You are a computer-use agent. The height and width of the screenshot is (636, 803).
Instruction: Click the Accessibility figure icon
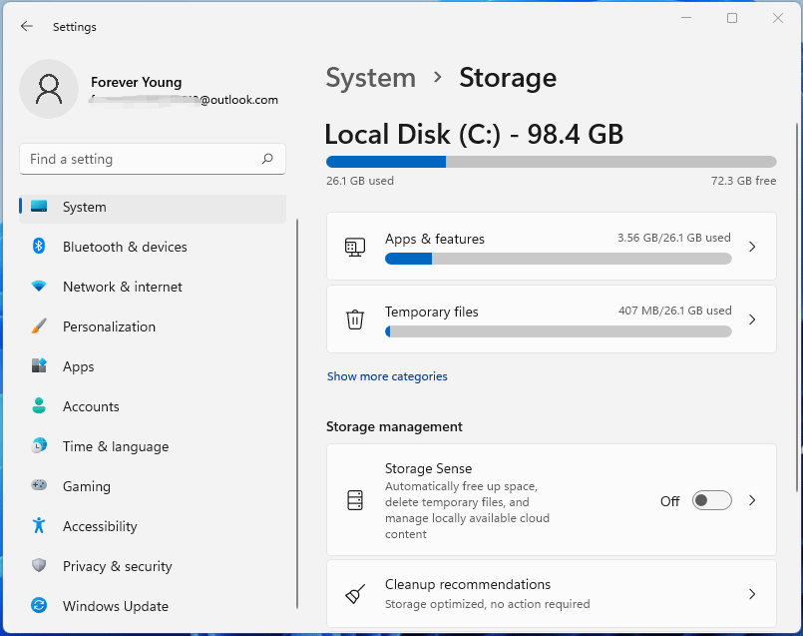[x=39, y=526]
